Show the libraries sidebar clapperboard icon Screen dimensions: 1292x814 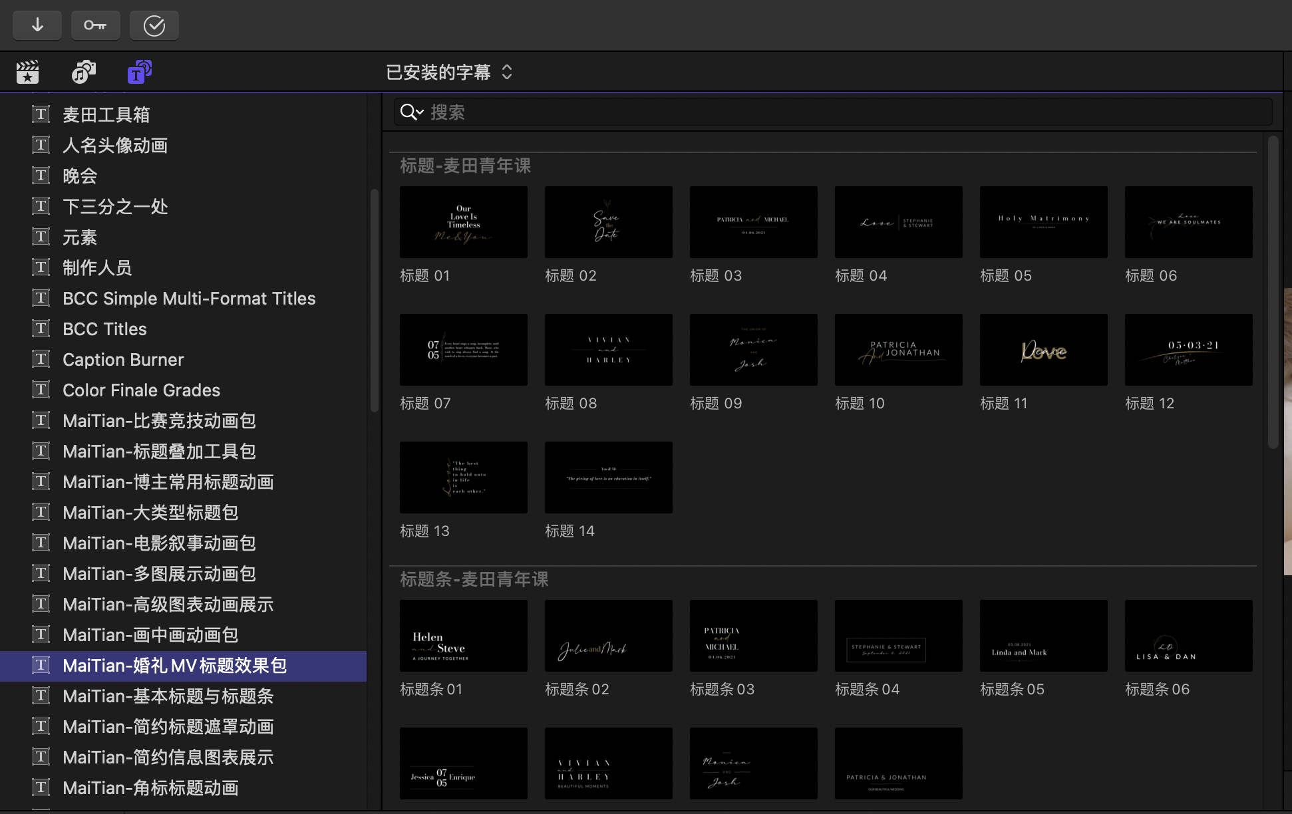(x=27, y=72)
